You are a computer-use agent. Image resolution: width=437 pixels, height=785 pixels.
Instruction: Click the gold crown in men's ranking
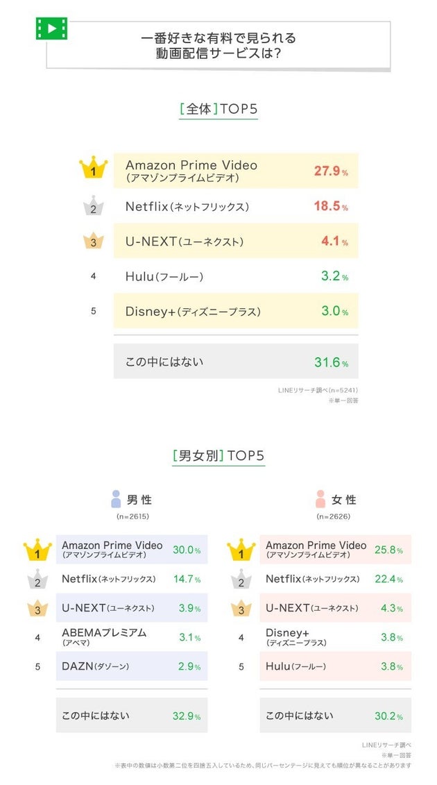[x=37, y=551]
